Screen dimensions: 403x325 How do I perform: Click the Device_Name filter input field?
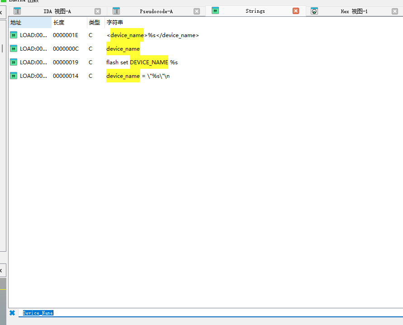[x=181, y=313]
